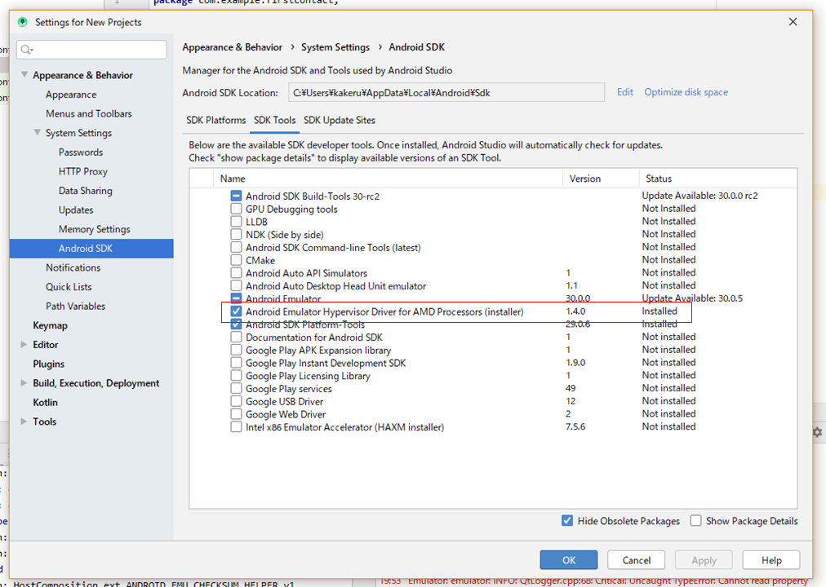Close the Settings for New Projects dialog

click(793, 21)
